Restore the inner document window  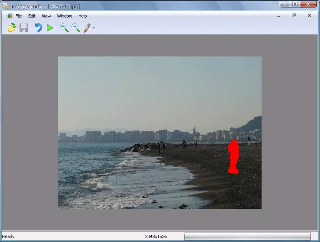[x=294, y=15]
